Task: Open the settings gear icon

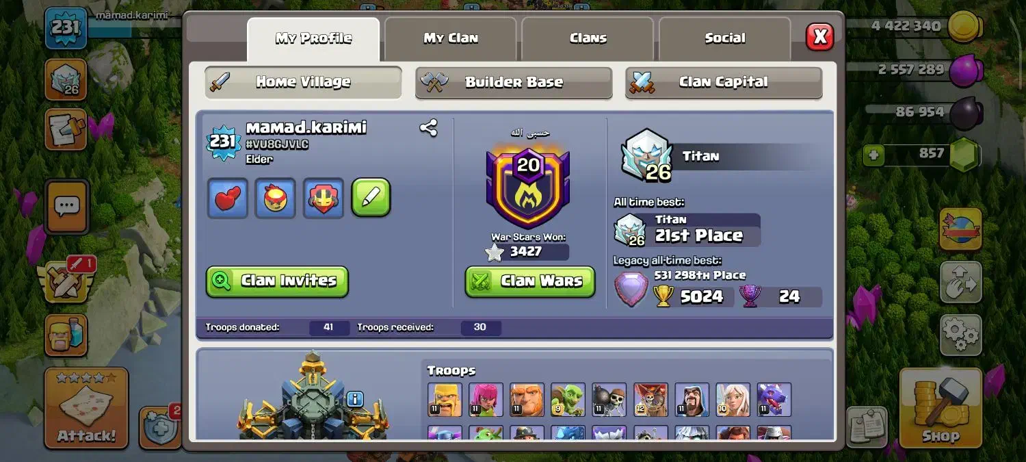Action: coord(961,335)
